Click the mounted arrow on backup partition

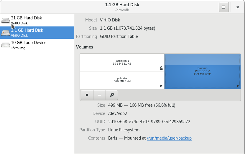tap(238, 86)
